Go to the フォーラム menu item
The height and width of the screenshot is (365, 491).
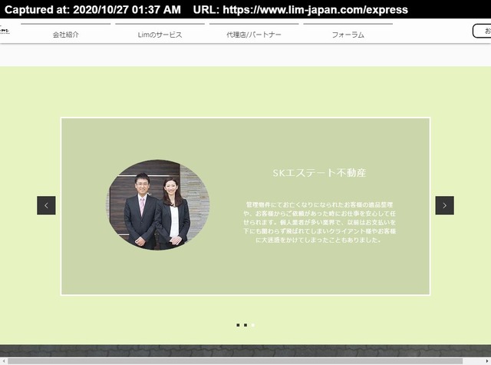[x=348, y=35]
